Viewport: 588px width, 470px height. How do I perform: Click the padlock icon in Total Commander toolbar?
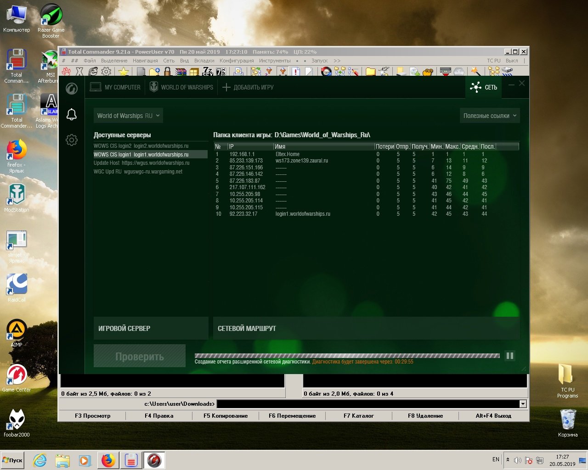[x=167, y=72]
